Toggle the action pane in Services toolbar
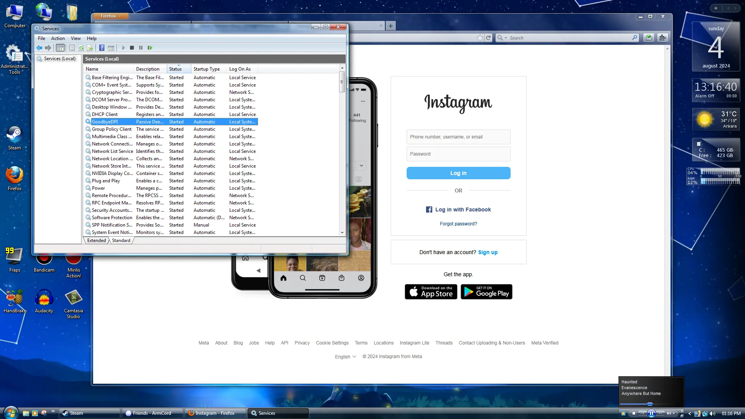 tap(111, 48)
